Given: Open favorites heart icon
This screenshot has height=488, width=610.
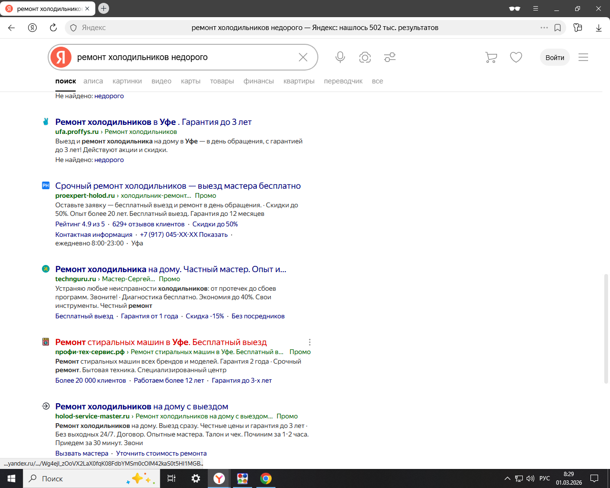Looking at the screenshot, I should tap(516, 57).
